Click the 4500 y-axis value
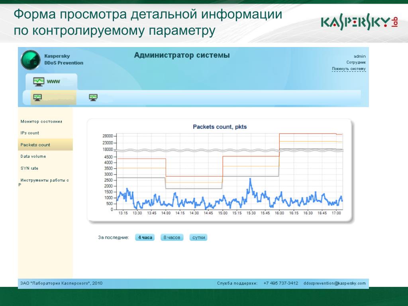408x306 pixels. pyautogui.click(x=108, y=157)
